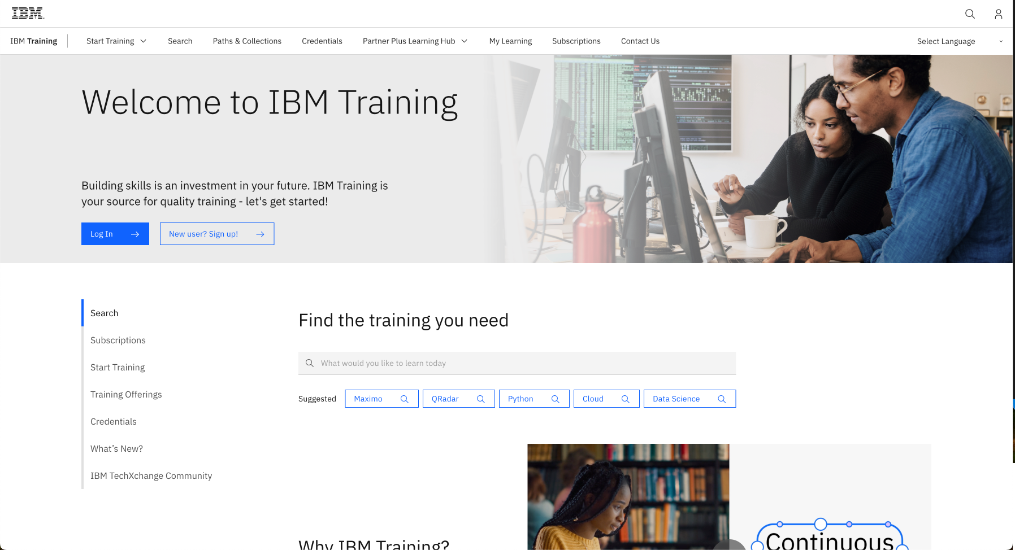Click the library student image thumbnail
1015x550 pixels.
click(628, 496)
